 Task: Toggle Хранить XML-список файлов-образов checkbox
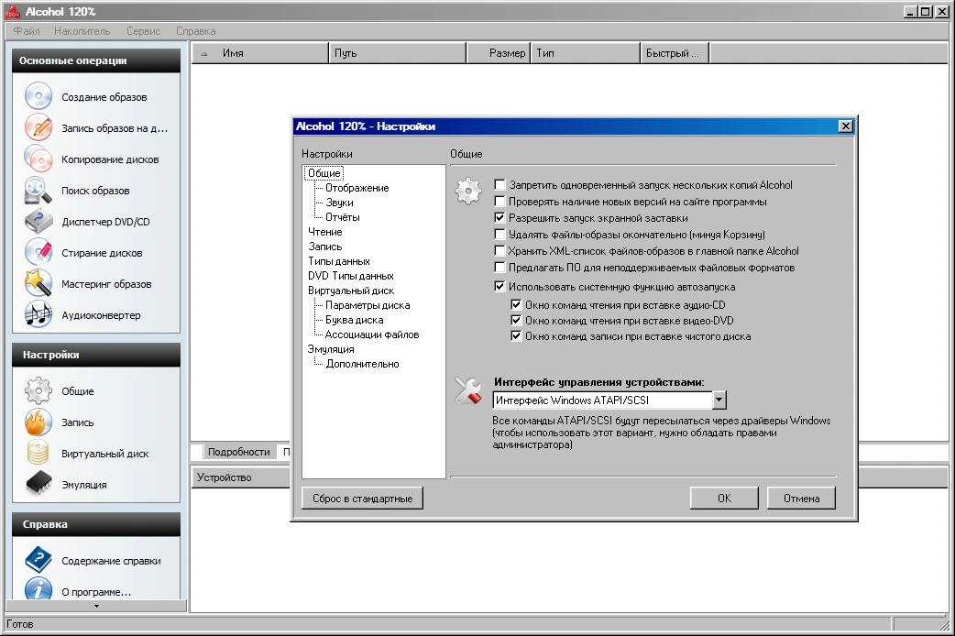point(499,250)
